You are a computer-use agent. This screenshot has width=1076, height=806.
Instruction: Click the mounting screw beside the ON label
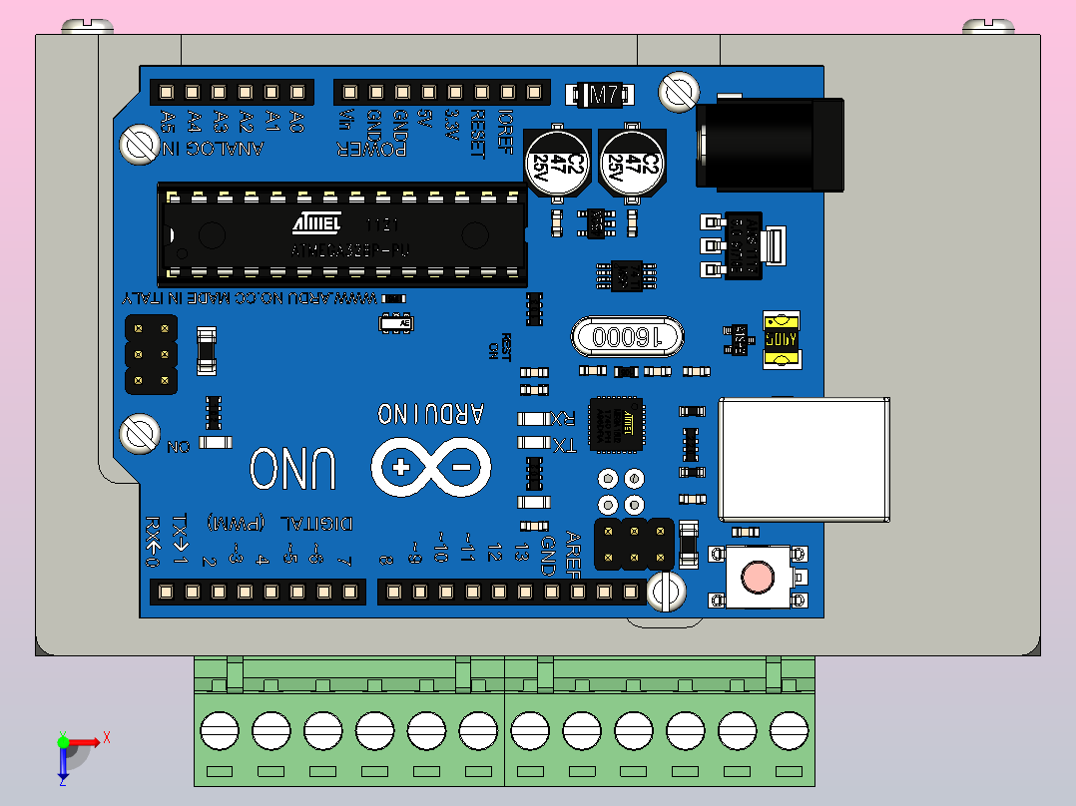(140, 434)
